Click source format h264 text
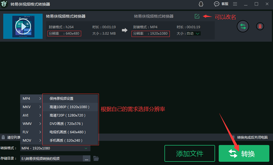The width and height of the screenshot is (273, 165). click(x=70, y=27)
